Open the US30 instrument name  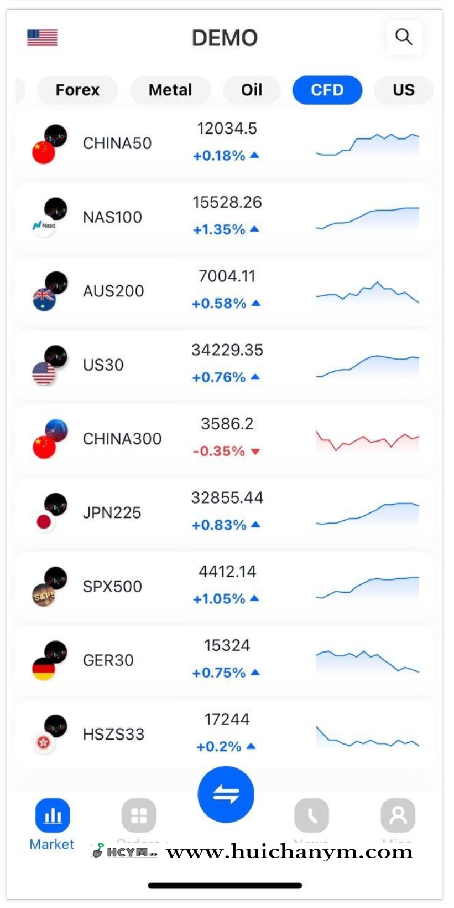coord(103,365)
